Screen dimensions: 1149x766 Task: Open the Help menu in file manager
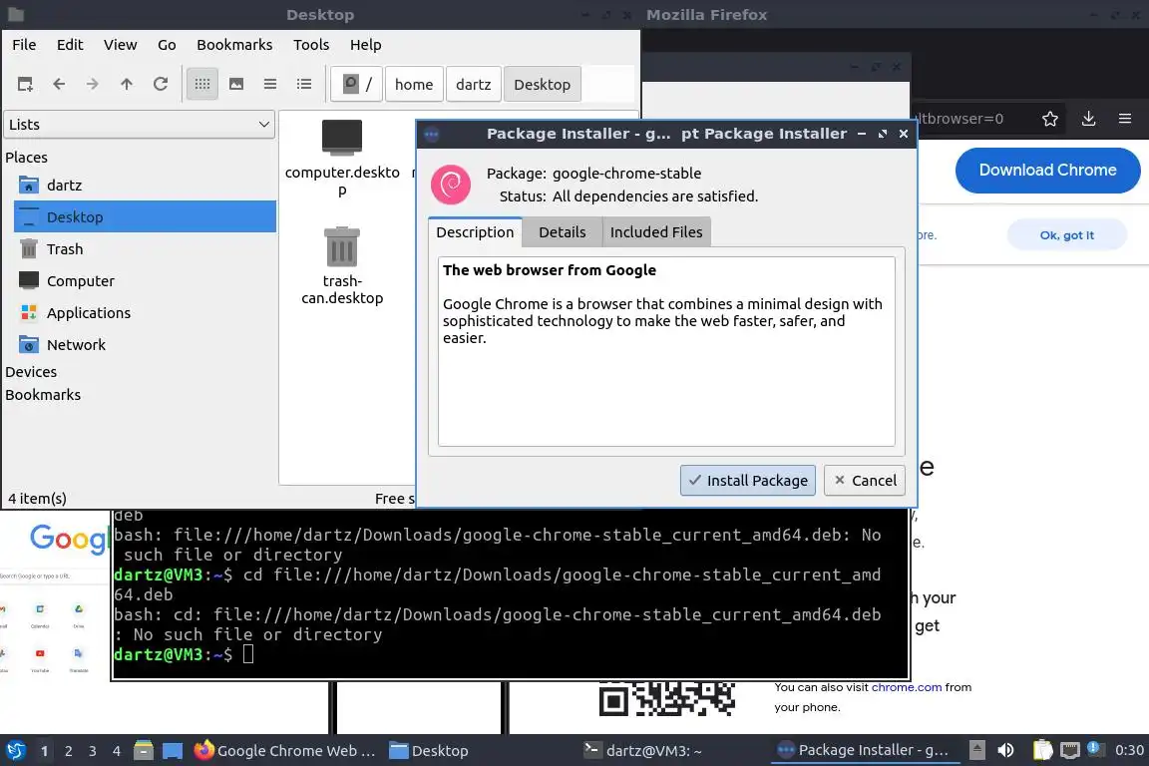366,45
